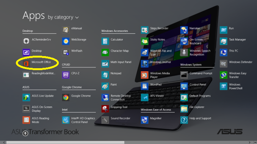The image size is (257, 144).
Task: Open ASUS Live Update
Action: (x=26, y=97)
